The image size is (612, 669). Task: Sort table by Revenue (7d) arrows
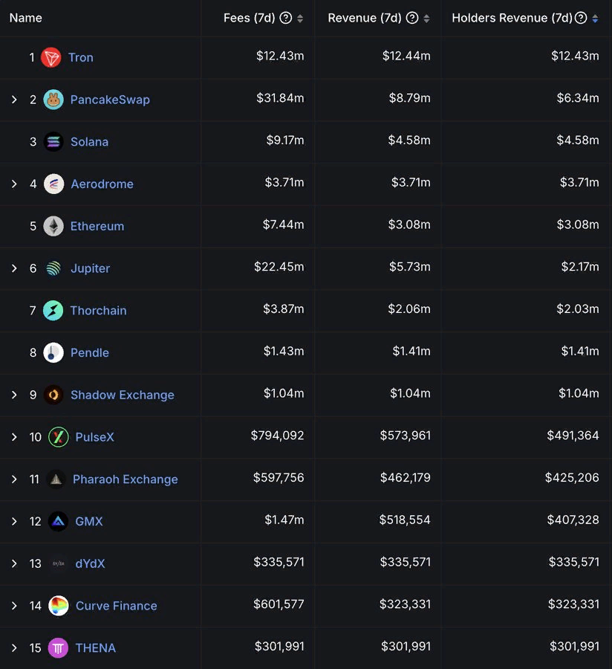[426, 19]
